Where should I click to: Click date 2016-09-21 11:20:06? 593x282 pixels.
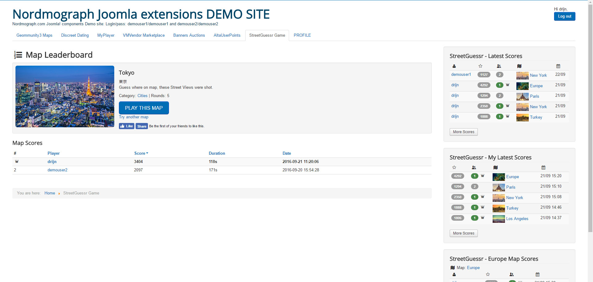coord(301,161)
